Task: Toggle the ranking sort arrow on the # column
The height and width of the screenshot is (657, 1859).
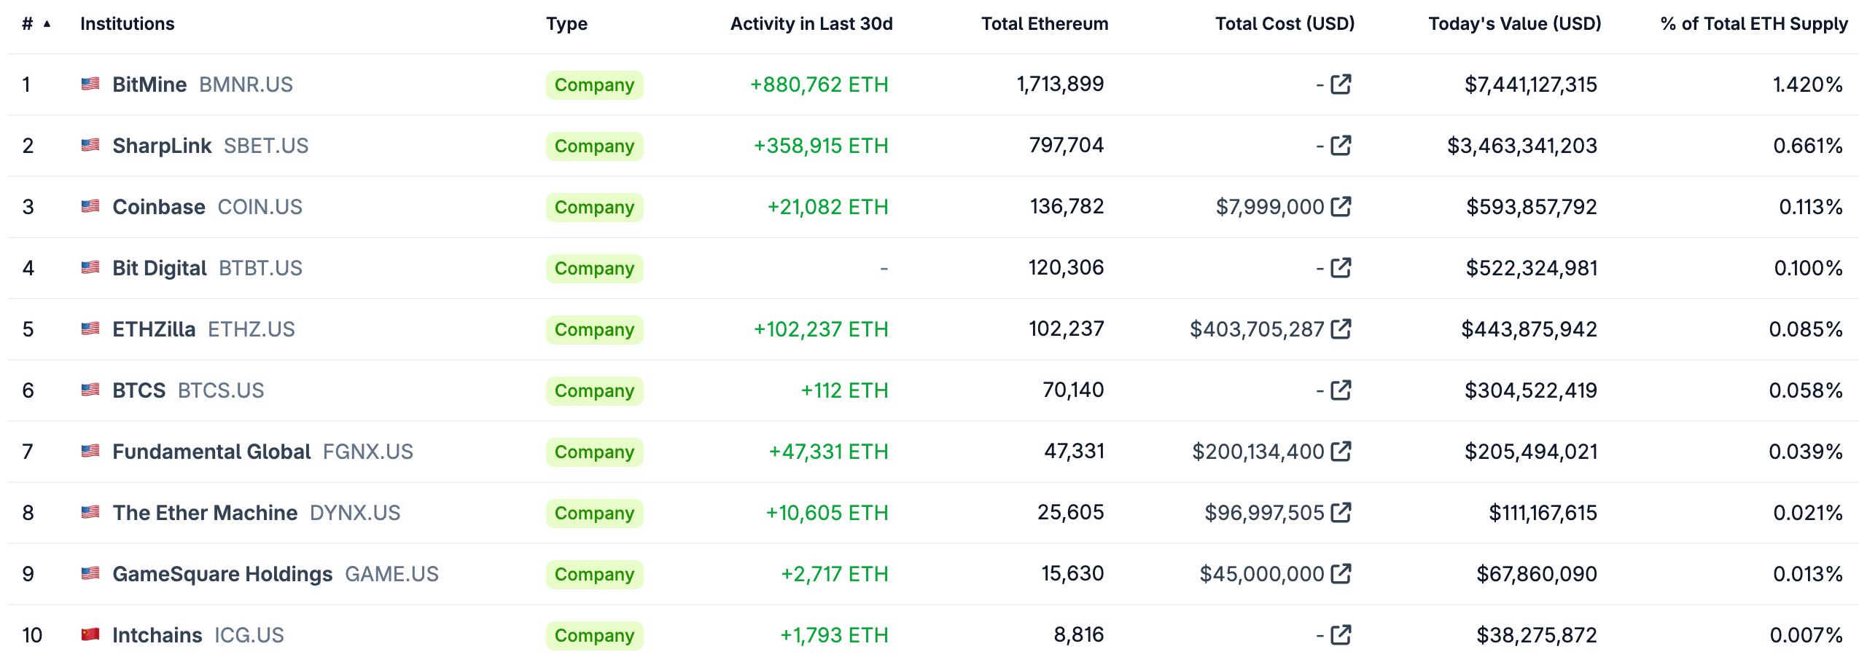Action: [x=45, y=24]
